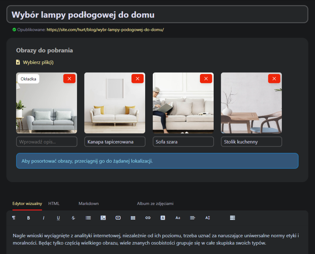The image size is (315, 254).
Task: Remove the Sofa szara image
Action: [206, 78]
